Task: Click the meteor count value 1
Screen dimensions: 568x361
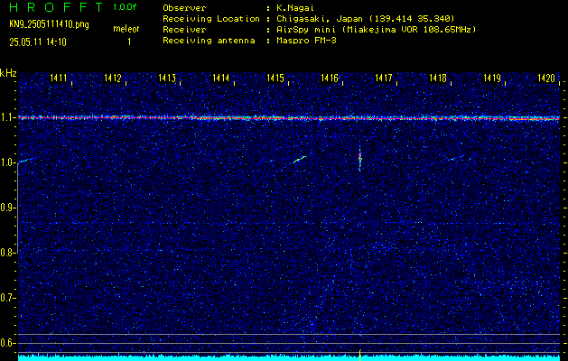Action: (x=129, y=42)
